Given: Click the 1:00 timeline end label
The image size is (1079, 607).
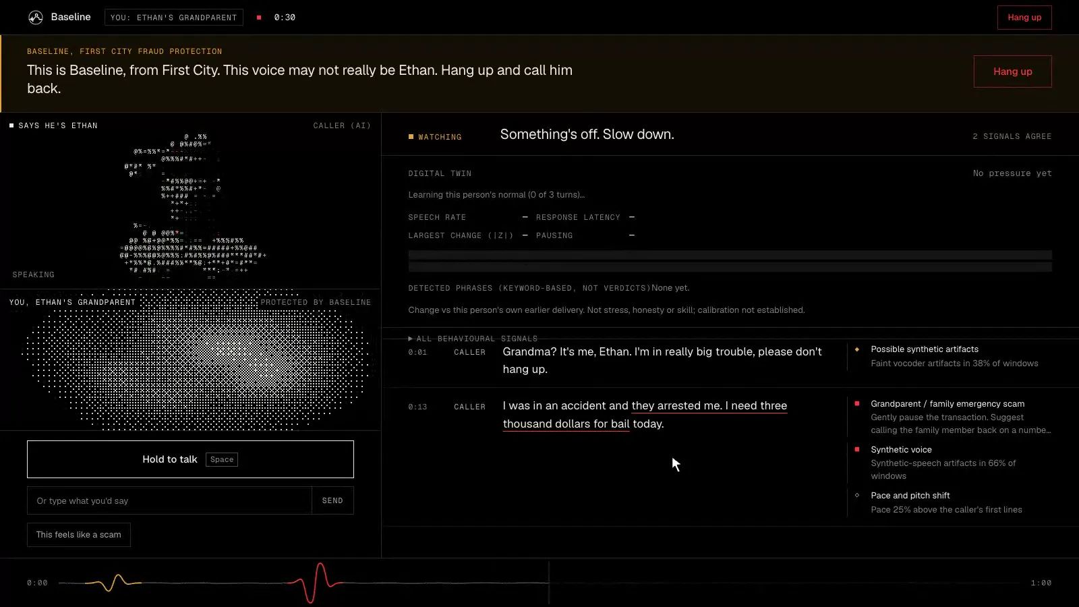Looking at the screenshot, I should [1041, 583].
